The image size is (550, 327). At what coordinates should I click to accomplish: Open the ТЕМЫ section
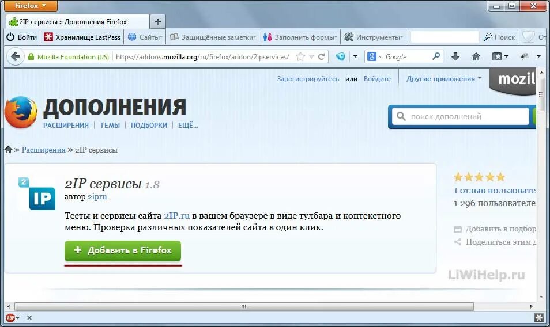click(110, 126)
